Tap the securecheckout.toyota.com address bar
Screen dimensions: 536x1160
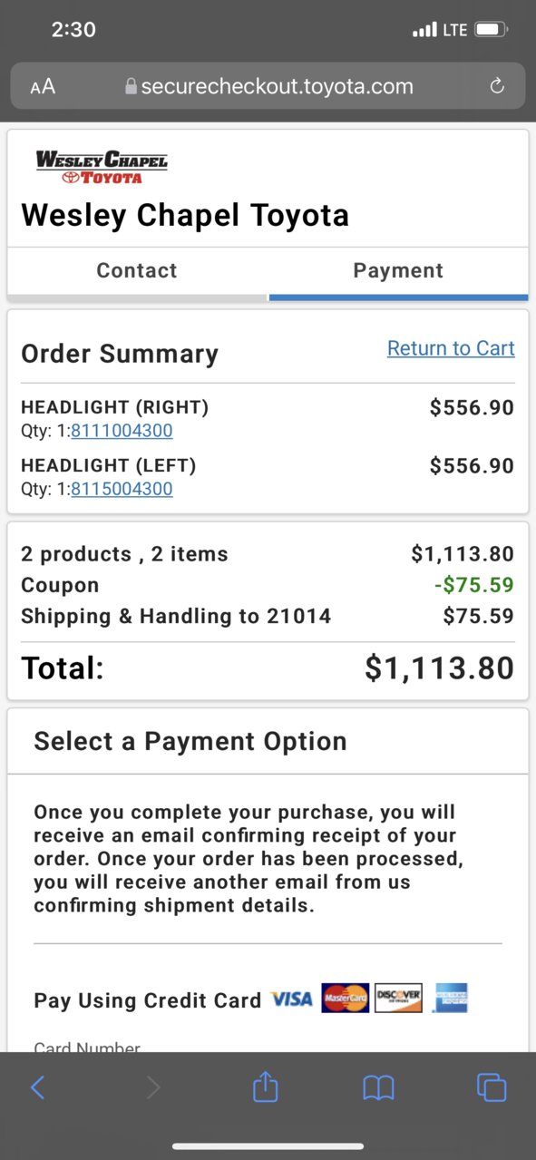[x=268, y=86]
